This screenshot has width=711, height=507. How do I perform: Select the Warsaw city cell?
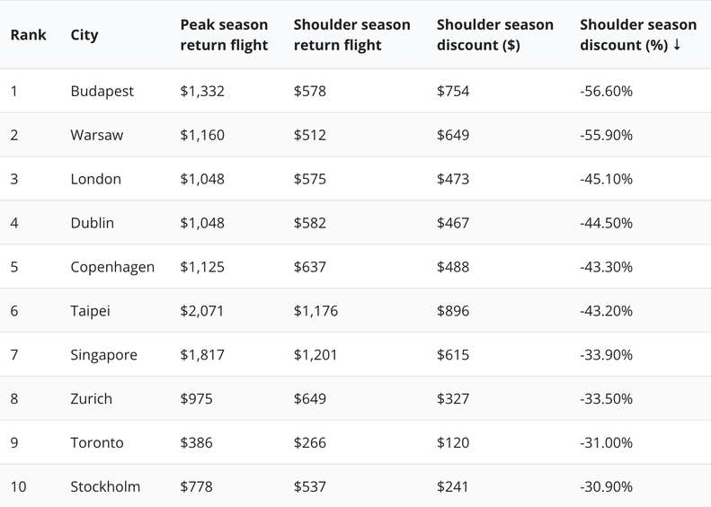[97, 135]
